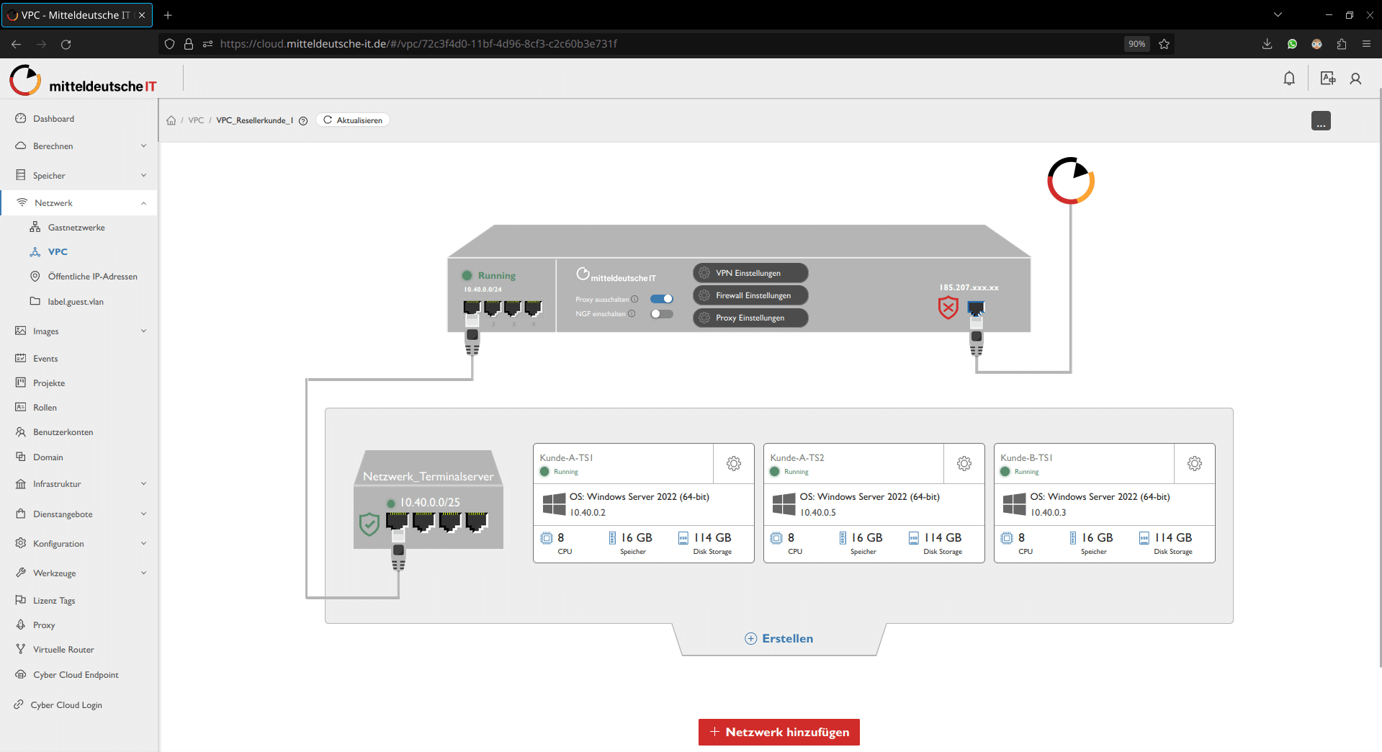Click the red firewall shield icon
This screenshot has width=1382, height=752.
tap(948, 308)
